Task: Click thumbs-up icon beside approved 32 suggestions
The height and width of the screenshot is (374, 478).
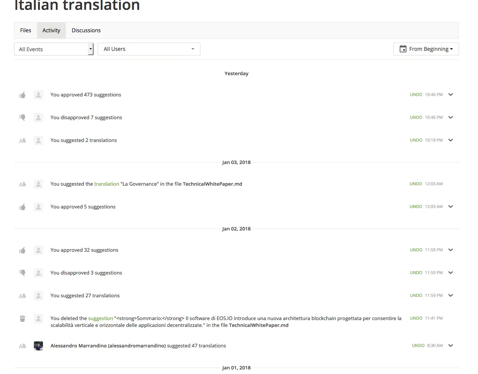Action: [x=22, y=250]
